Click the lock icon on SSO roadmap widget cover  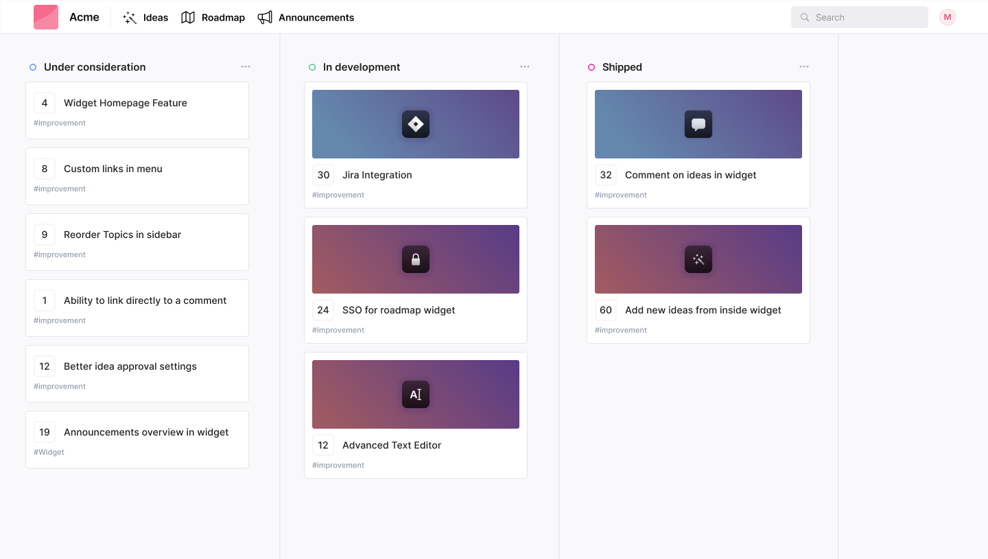tap(415, 259)
